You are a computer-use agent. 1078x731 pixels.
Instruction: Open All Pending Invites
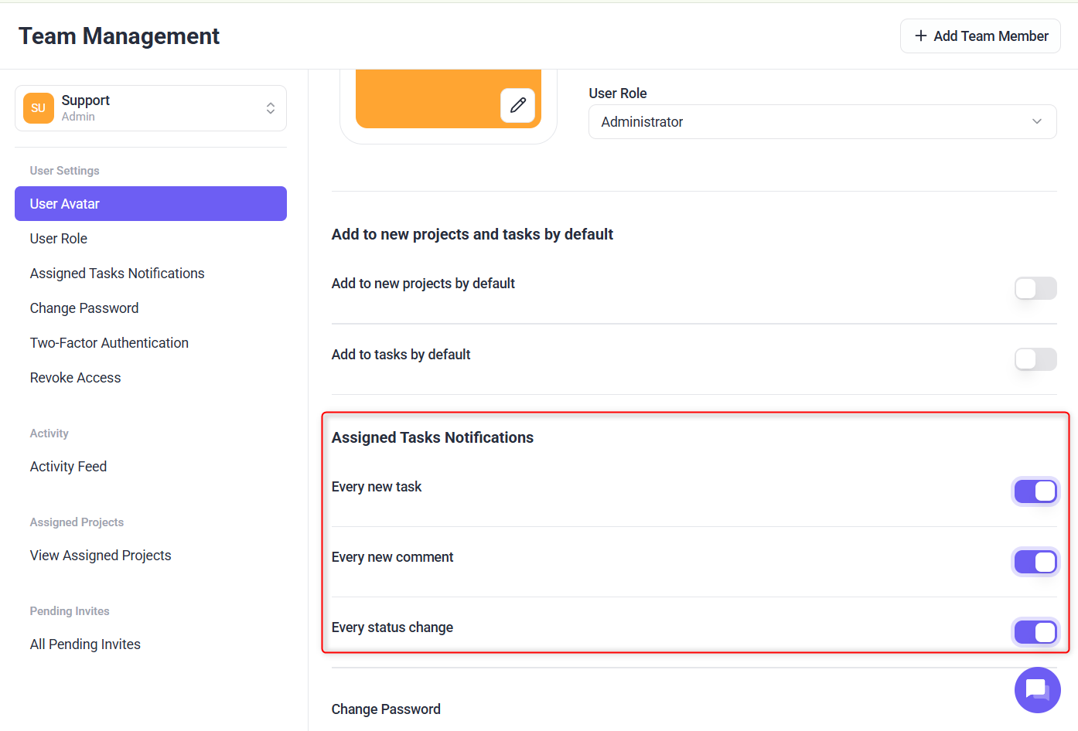85,644
